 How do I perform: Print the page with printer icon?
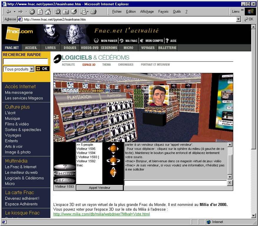point(94,12)
